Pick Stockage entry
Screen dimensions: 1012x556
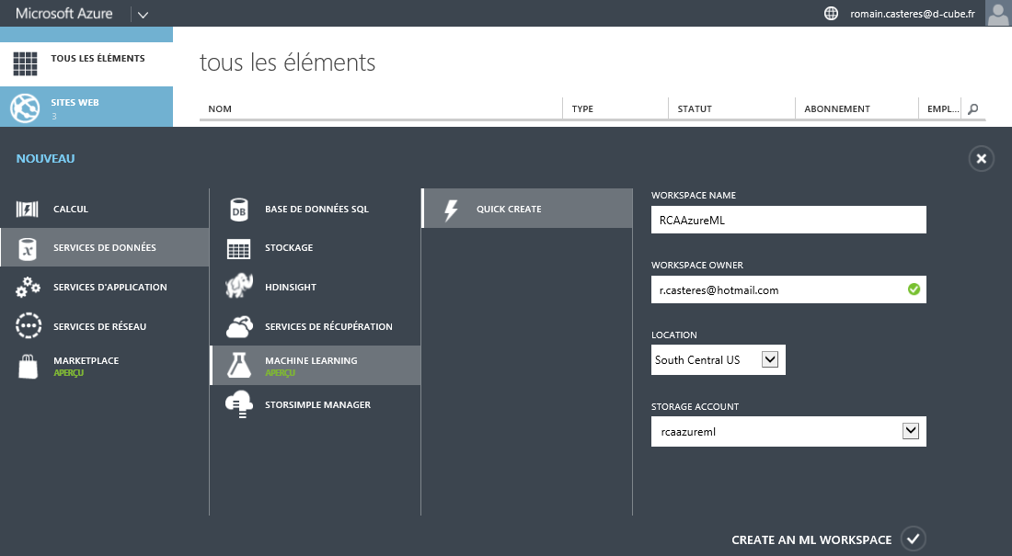(316, 248)
